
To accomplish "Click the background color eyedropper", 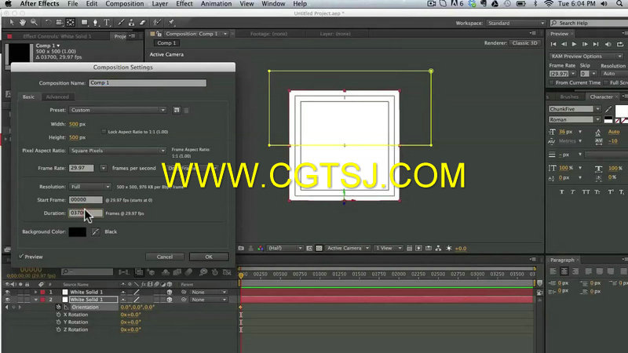I will (x=95, y=231).
